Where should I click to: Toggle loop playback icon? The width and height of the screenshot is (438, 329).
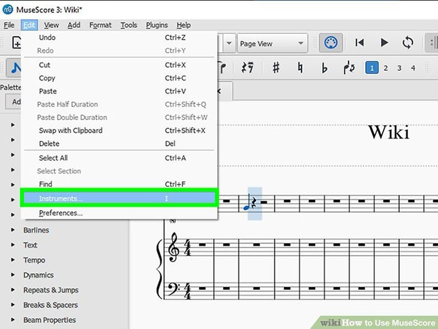[x=408, y=43]
